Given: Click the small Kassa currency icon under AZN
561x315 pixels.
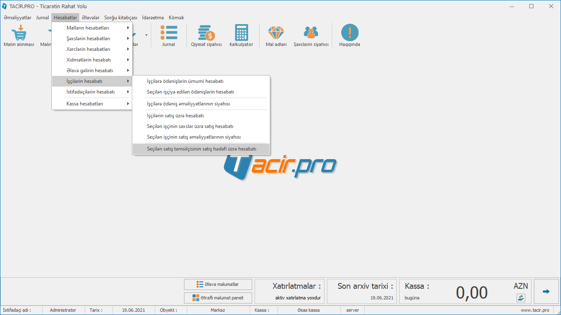Looking at the screenshot, I should click(x=521, y=298).
